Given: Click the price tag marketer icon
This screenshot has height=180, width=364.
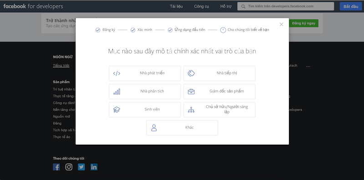Looking at the screenshot, I should [x=191, y=73].
